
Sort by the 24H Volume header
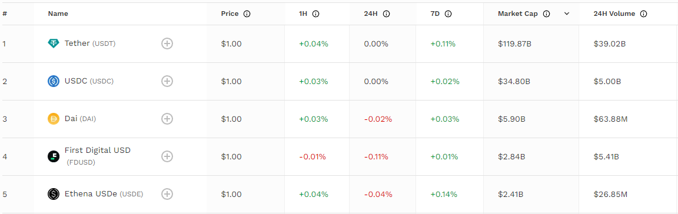tap(614, 14)
